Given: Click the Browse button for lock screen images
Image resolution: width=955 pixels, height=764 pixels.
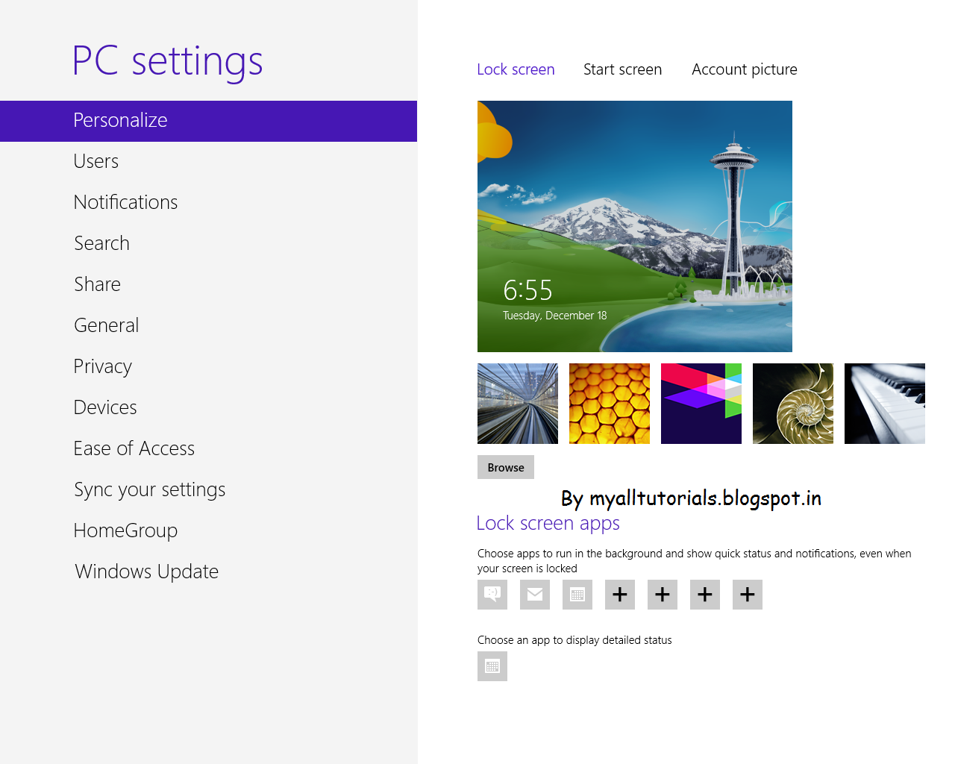Looking at the screenshot, I should (x=505, y=467).
